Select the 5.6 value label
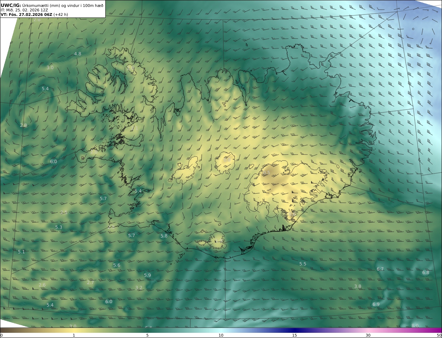 [117, 265]
